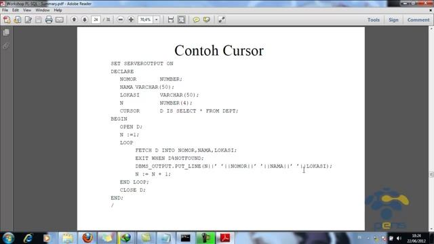Open the Tools pane
The image size is (434, 244).
click(x=374, y=20)
